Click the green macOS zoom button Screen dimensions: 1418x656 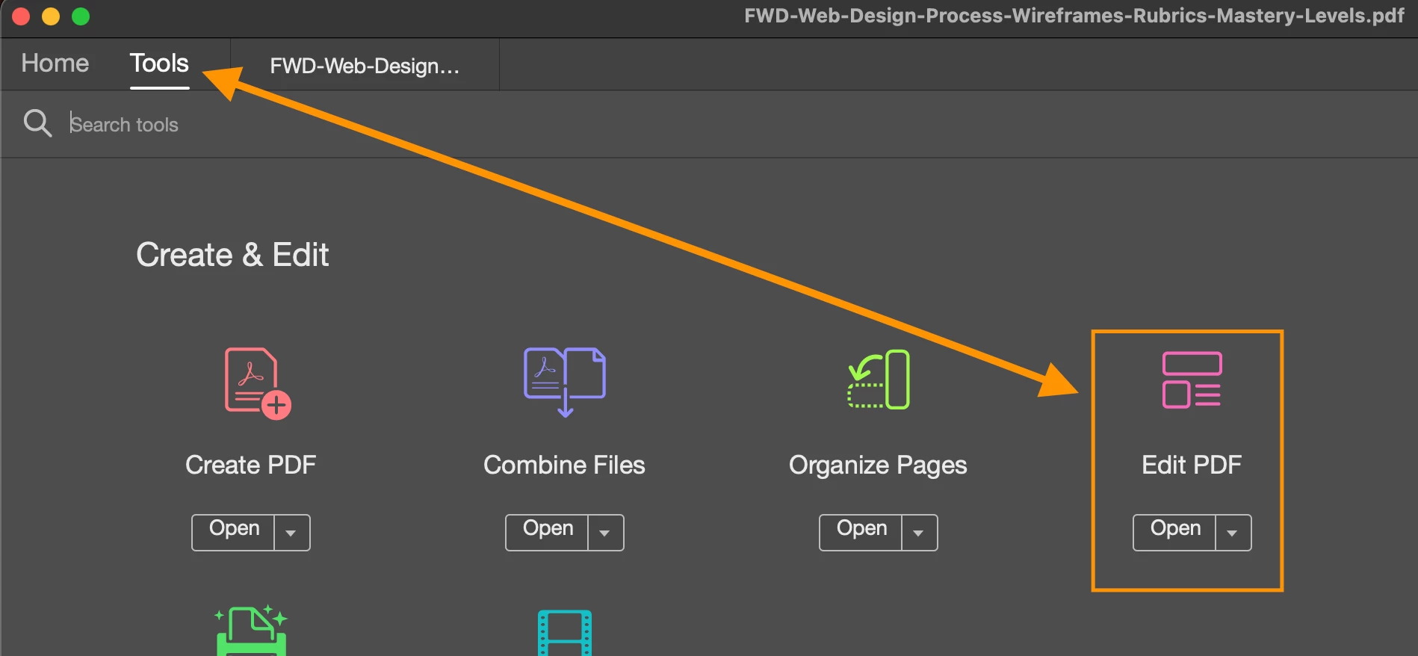pos(81,16)
